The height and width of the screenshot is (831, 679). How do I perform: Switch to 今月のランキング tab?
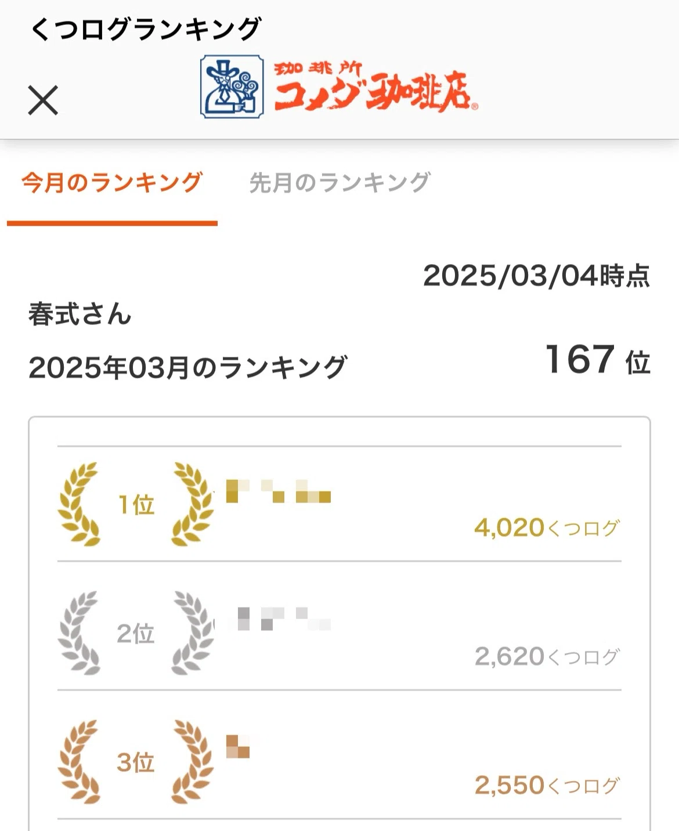tap(112, 182)
